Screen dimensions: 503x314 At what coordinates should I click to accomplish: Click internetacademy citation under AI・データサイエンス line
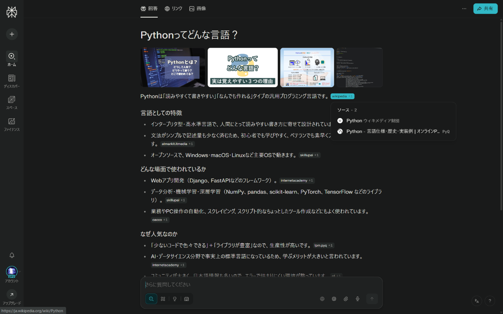169,265
